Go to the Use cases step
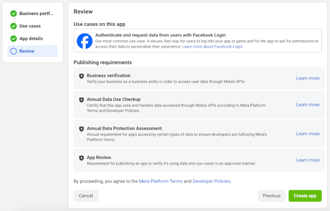This screenshot has height=211, width=330. [30, 26]
